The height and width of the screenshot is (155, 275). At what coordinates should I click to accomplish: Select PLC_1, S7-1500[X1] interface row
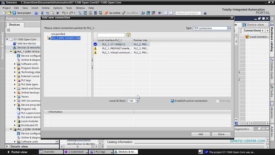click(122, 44)
